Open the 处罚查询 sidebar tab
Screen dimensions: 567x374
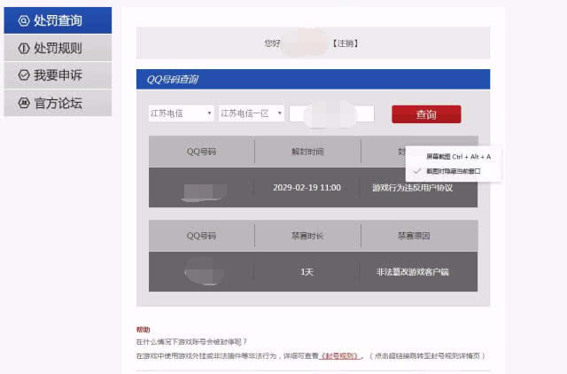(x=58, y=20)
